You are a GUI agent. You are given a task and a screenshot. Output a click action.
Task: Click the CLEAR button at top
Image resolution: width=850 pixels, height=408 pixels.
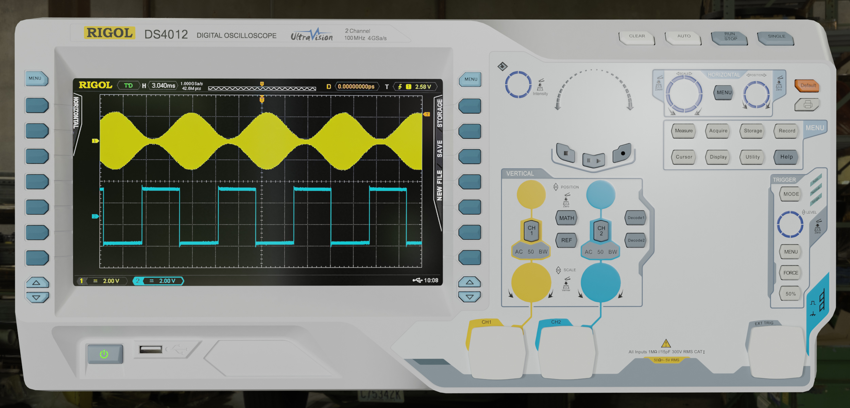pyautogui.click(x=636, y=37)
